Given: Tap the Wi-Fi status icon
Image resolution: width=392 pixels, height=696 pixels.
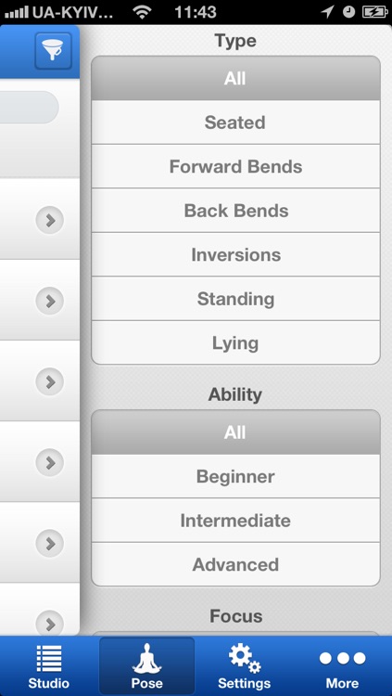Looking at the screenshot, I should click(x=142, y=12).
